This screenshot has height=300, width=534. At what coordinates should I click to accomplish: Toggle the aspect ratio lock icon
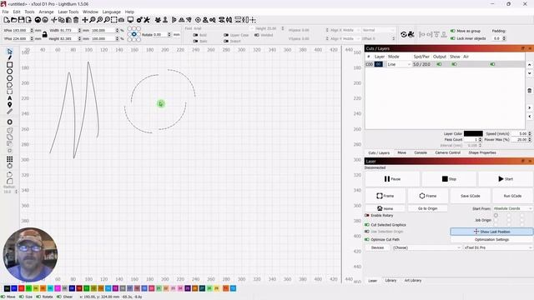click(44, 34)
